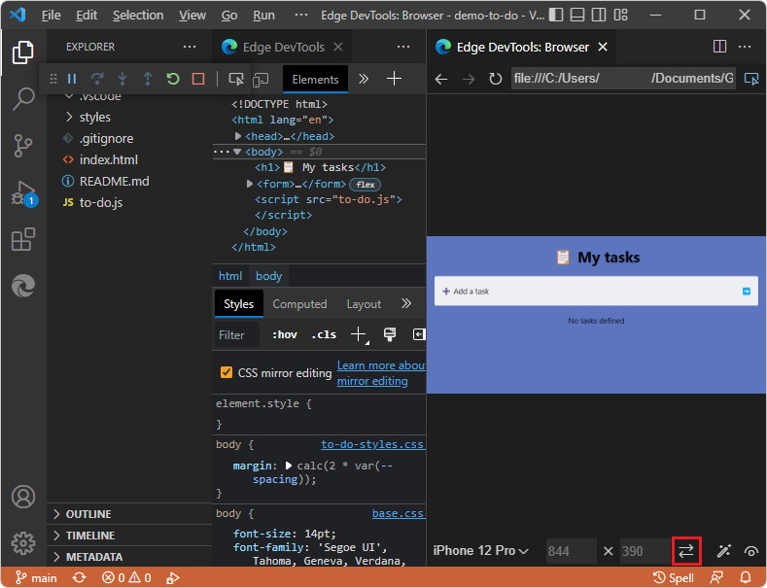Pause the debugger session

click(x=72, y=80)
